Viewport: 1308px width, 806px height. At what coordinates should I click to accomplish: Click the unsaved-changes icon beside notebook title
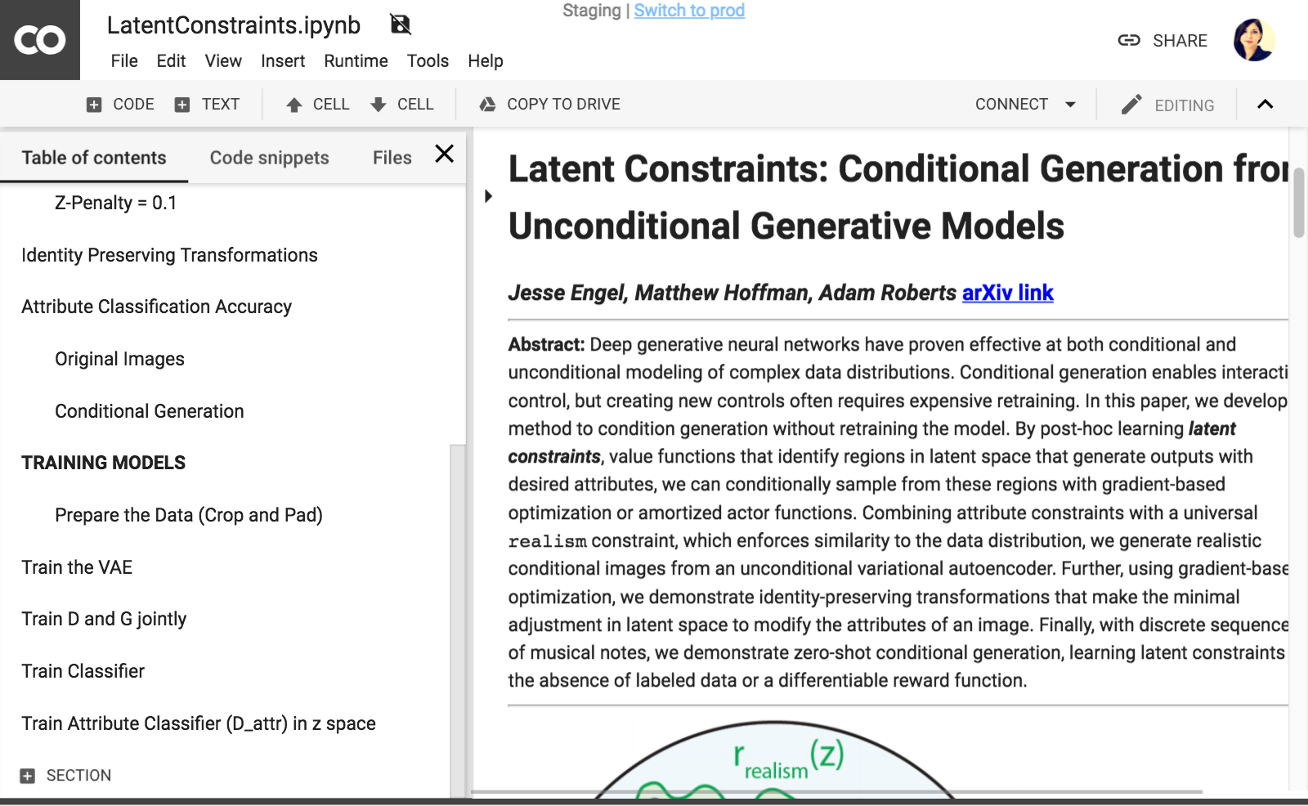coord(401,25)
